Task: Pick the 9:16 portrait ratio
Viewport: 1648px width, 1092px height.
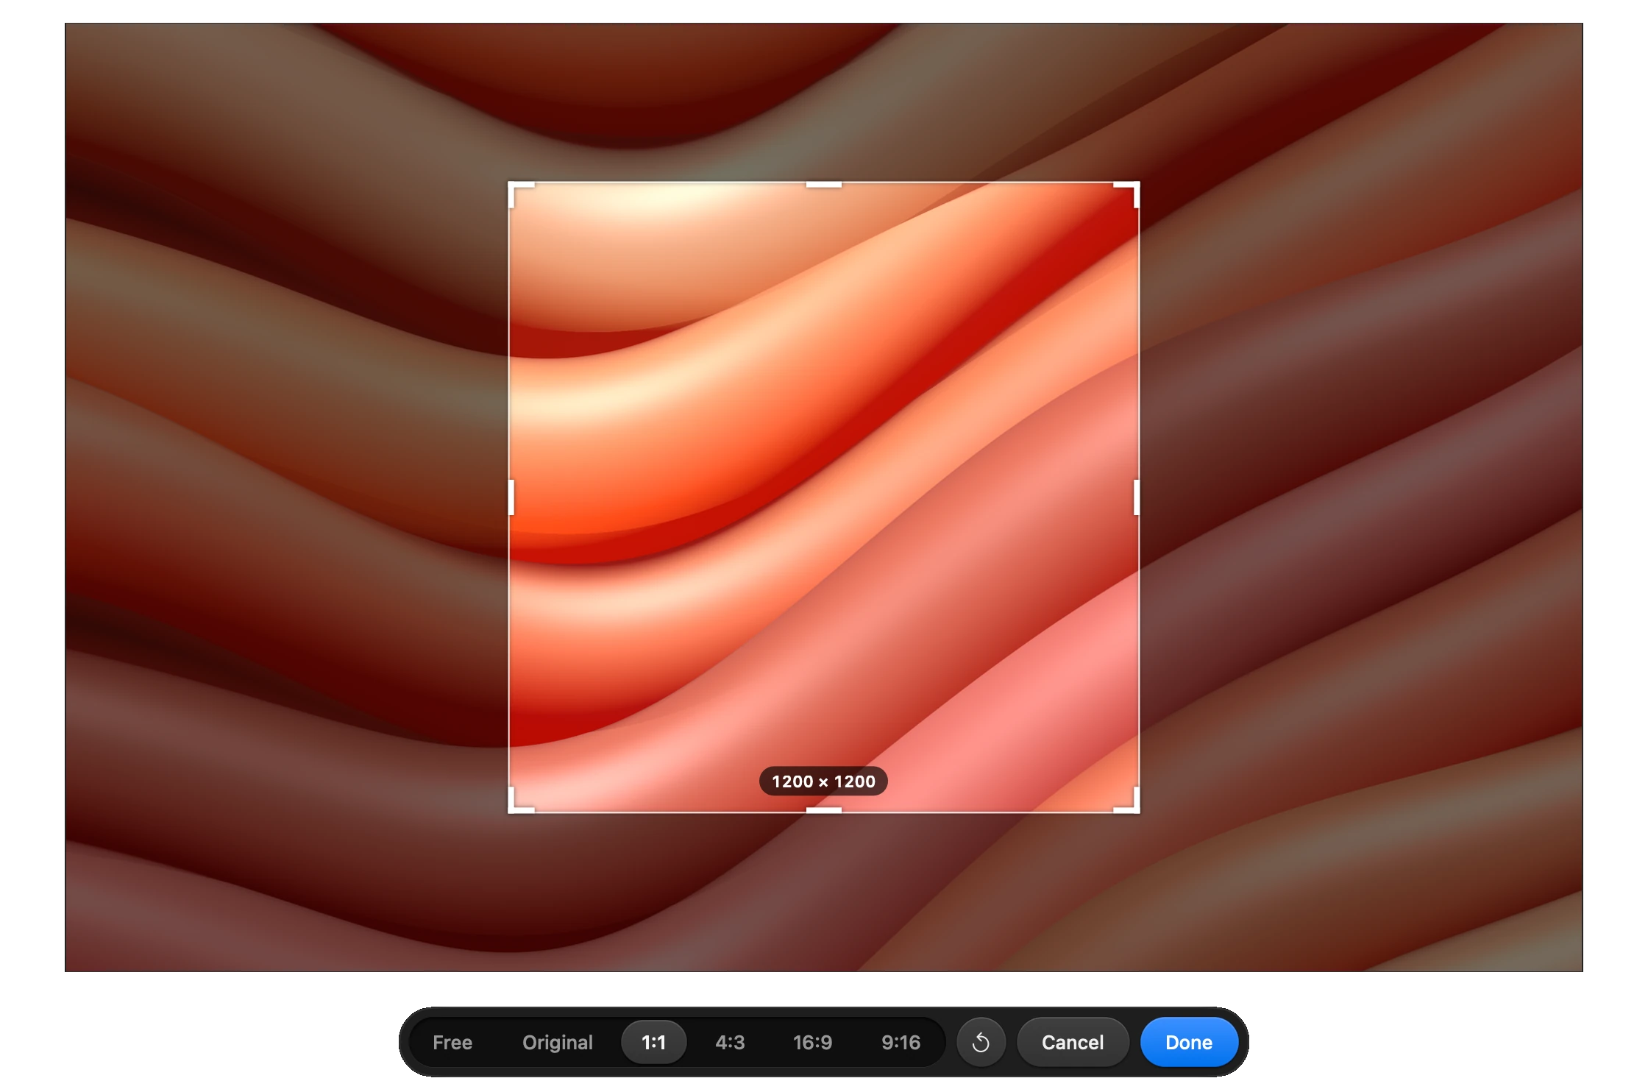Action: [x=901, y=1042]
